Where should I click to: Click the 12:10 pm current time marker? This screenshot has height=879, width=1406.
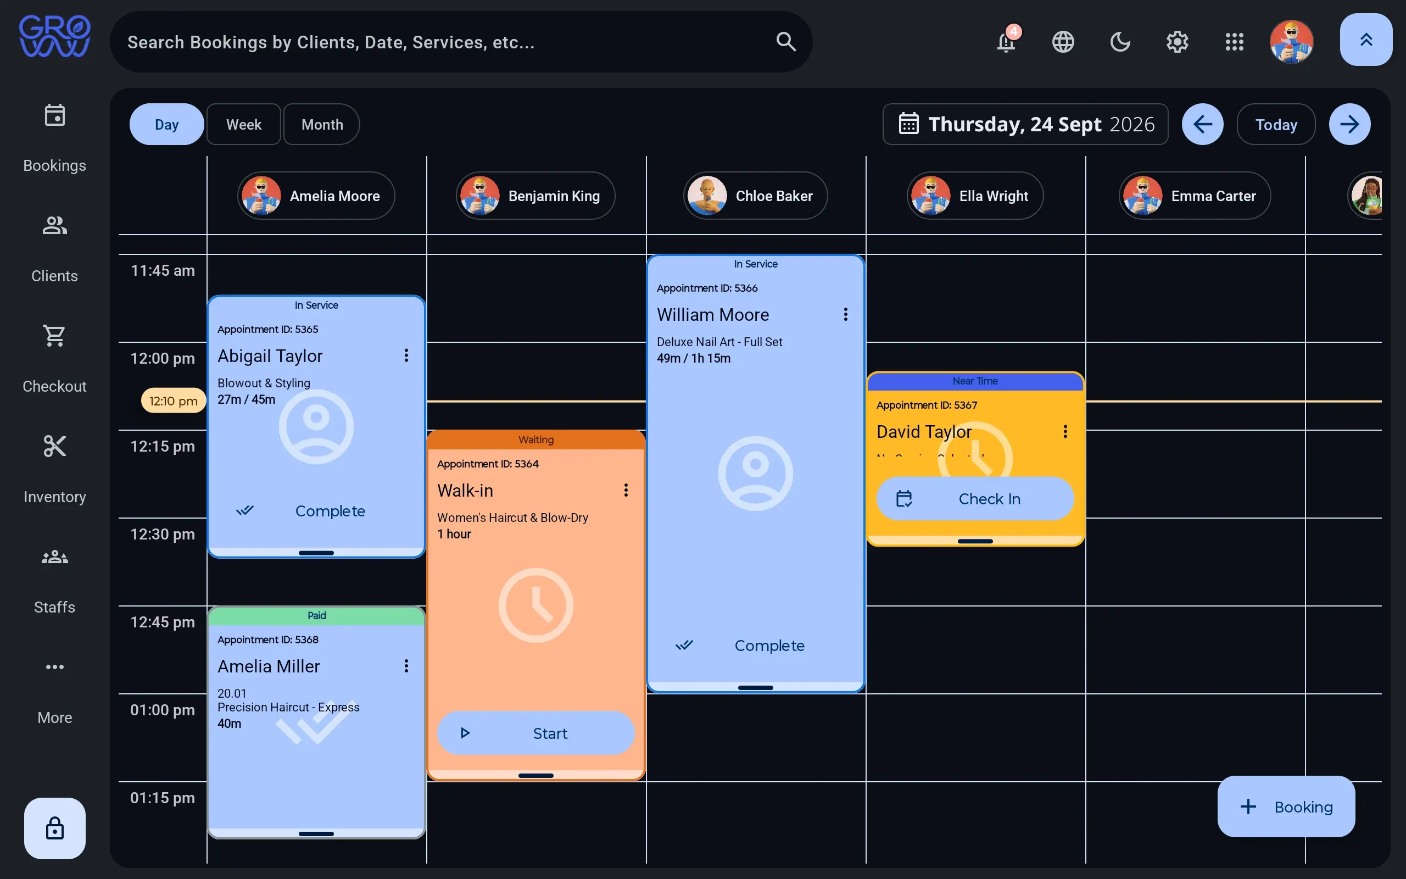pos(173,400)
